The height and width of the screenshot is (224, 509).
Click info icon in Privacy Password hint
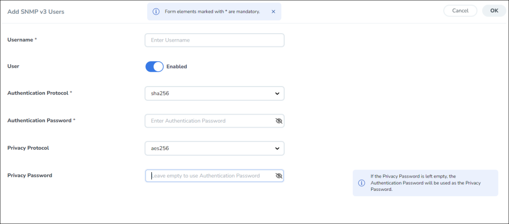[x=361, y=183]
